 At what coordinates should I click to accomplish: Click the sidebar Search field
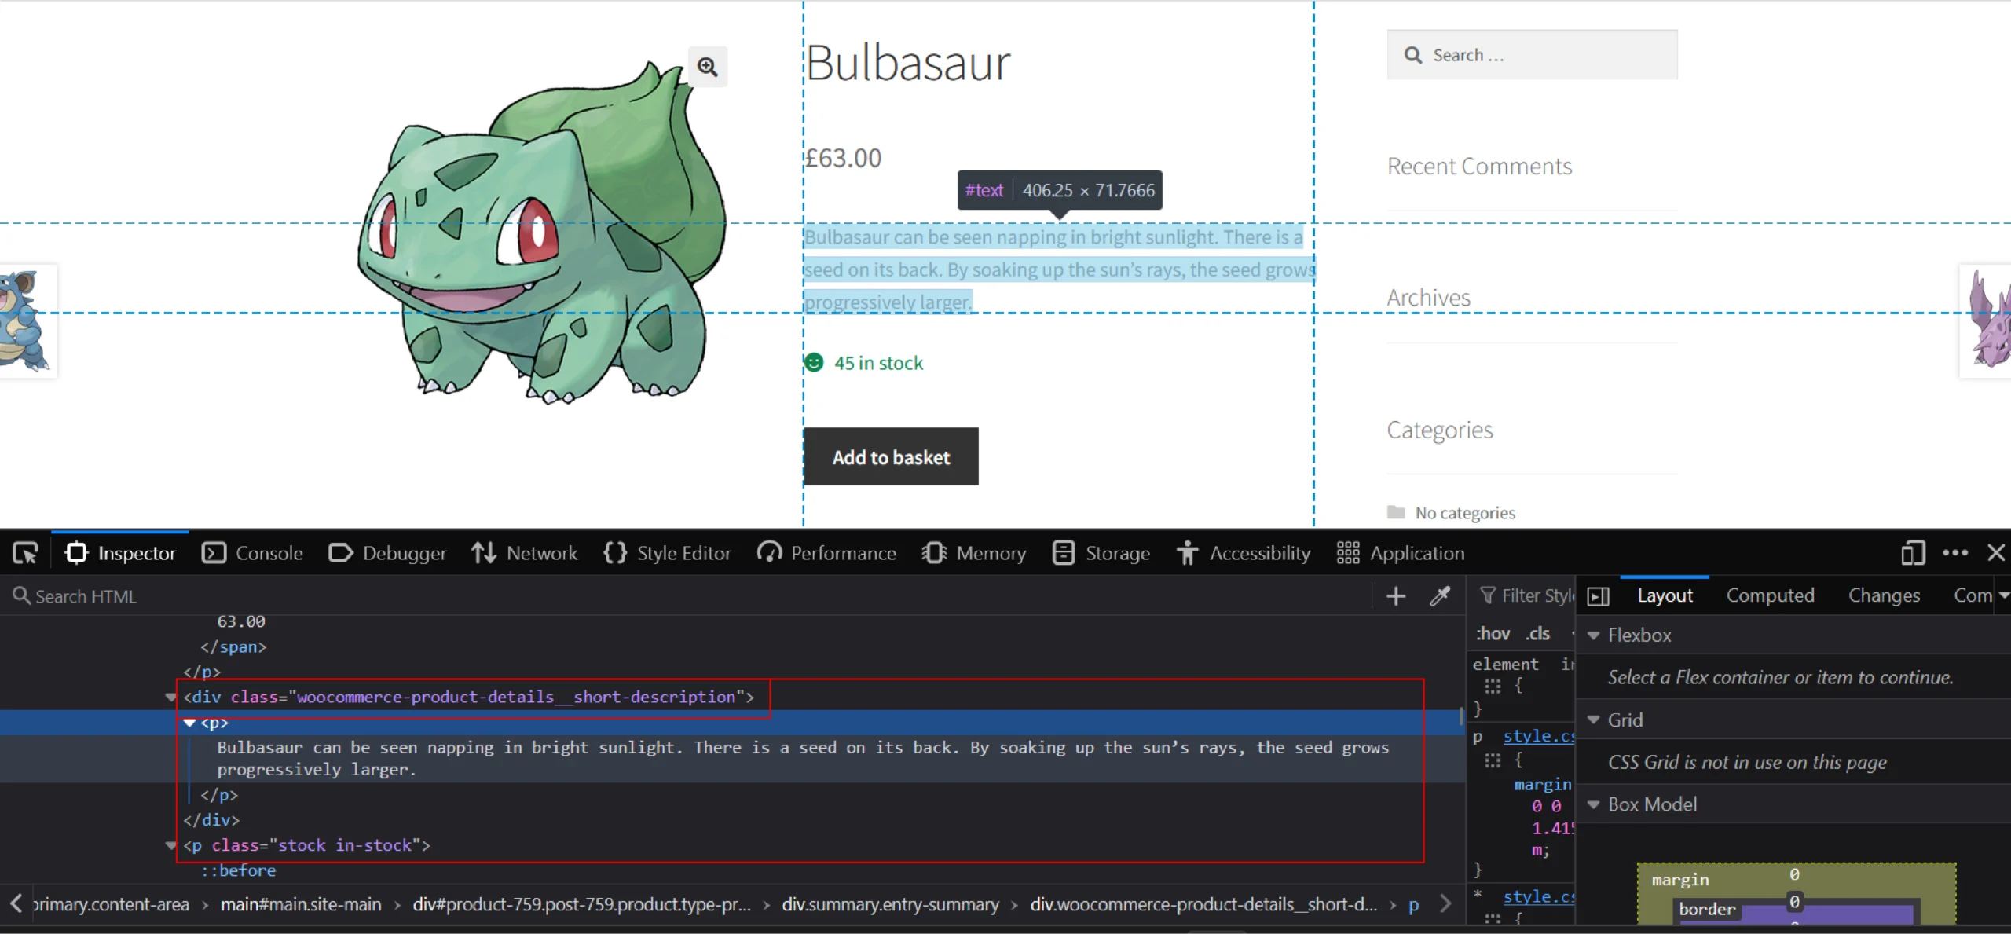[1532, 55]
